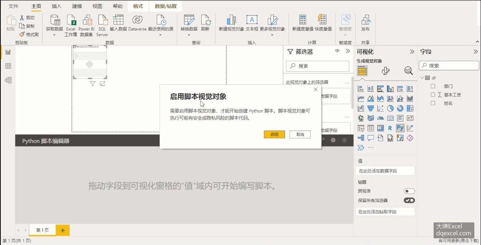Switch to the 数据/钻取 ribbon tab
Viewport: 481px width, 245px height.
pos(166,6)
